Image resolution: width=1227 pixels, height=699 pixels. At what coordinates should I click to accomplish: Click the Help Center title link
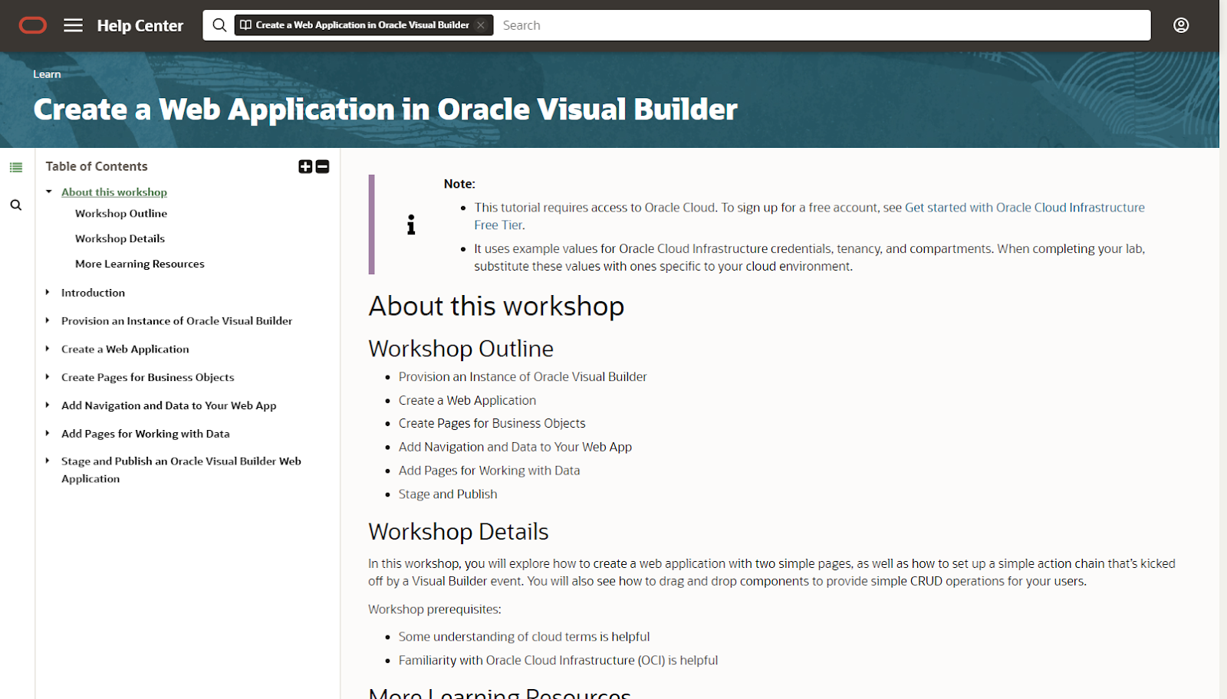point(140,25)
